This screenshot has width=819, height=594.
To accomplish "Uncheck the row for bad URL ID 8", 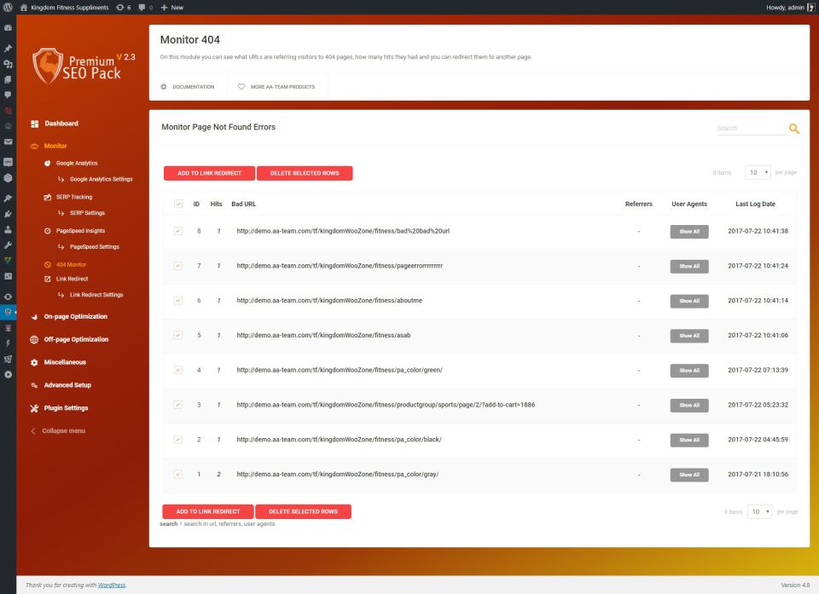I will pos(178,231).
